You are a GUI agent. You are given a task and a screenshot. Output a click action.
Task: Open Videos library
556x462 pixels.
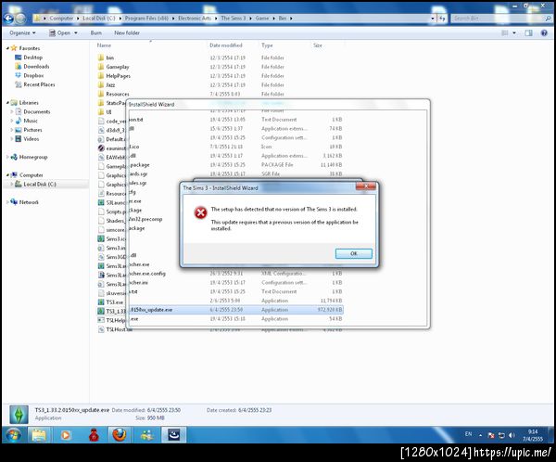[x=31, y=139]
